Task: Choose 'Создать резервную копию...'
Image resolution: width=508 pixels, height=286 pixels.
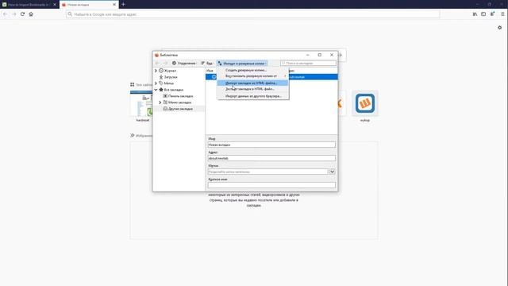Action: [252, 70]
